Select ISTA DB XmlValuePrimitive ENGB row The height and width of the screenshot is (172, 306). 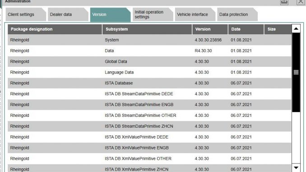pos(149,148)
